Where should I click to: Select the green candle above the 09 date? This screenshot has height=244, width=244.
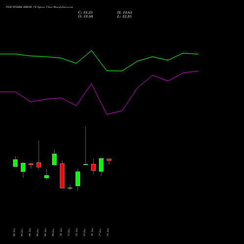point(54,159)
